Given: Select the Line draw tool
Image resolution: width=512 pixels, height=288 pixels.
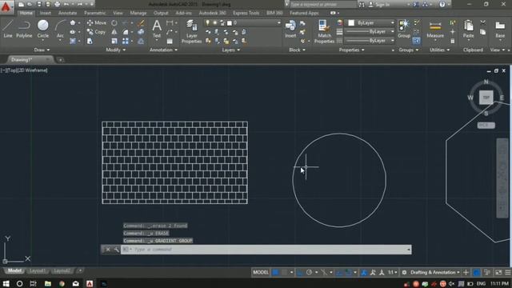Looking at the screenshot, I should click(8, 29).
